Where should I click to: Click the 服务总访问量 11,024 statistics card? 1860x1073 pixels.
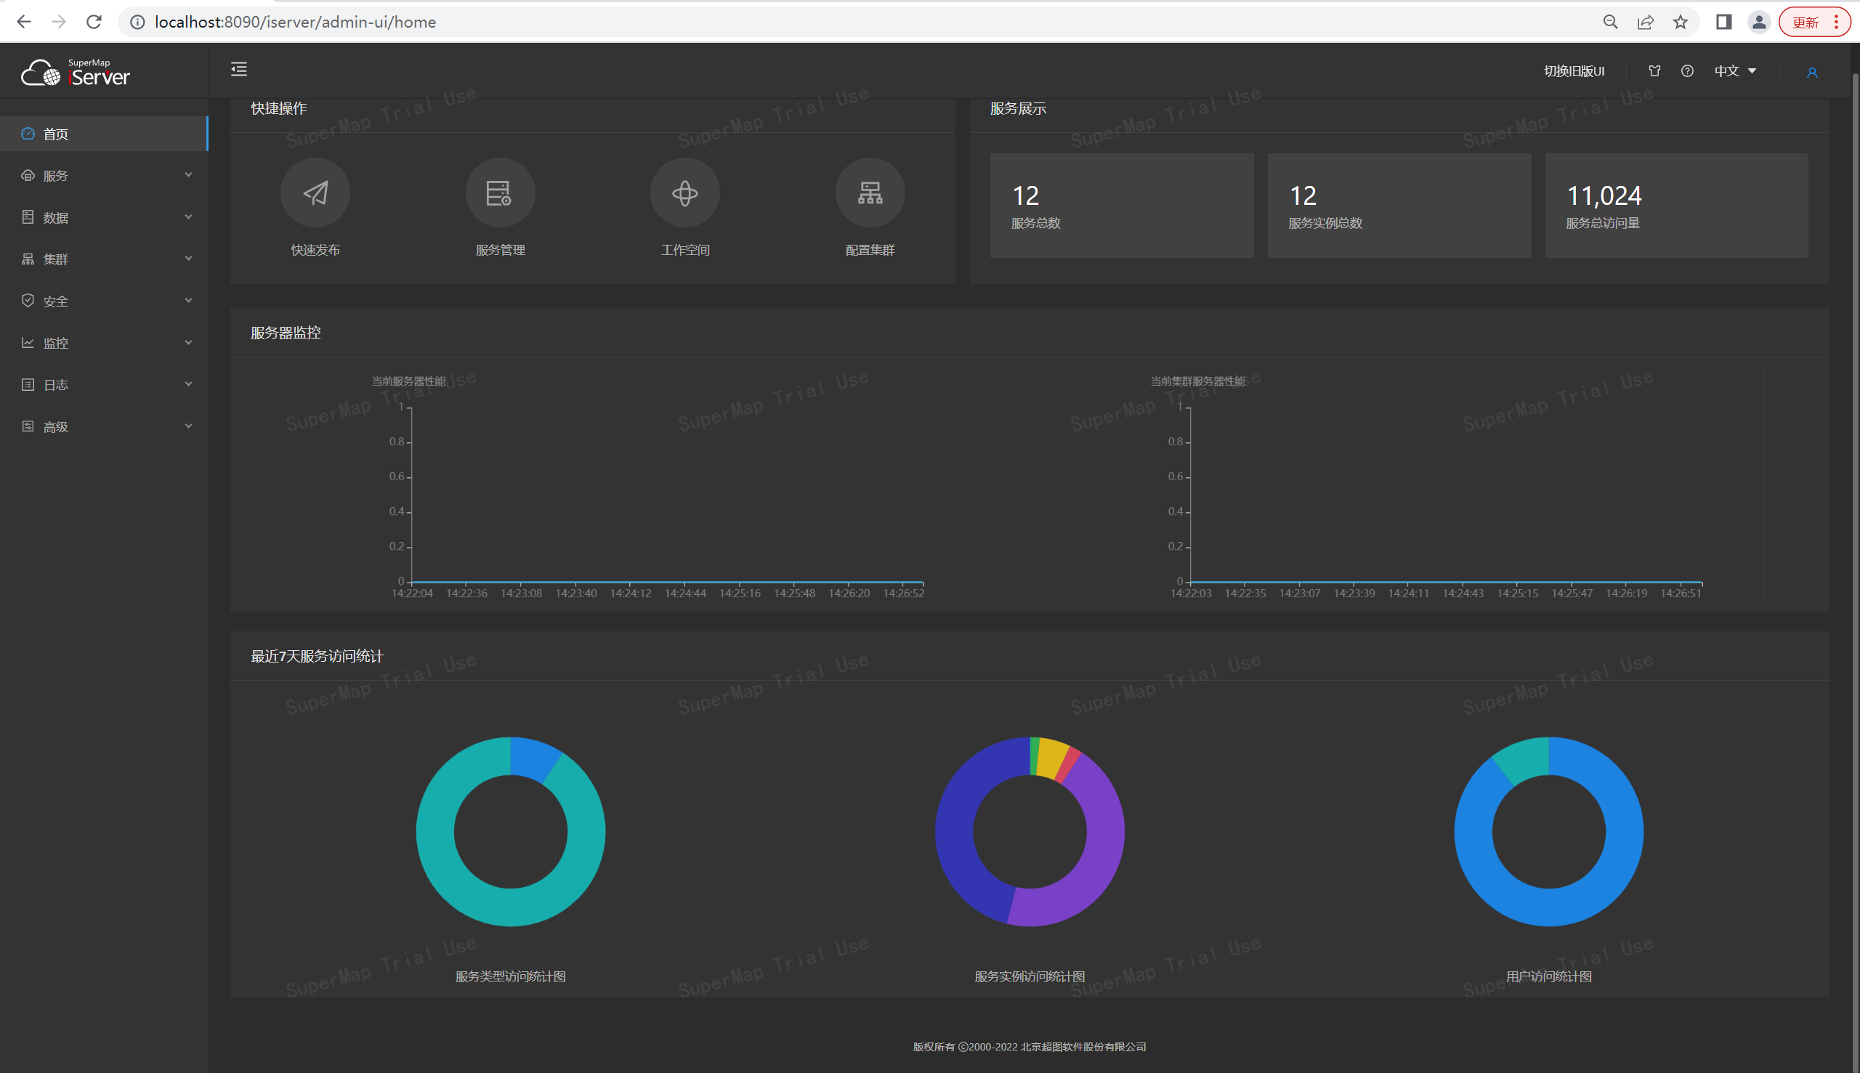tap(1675, 206)
